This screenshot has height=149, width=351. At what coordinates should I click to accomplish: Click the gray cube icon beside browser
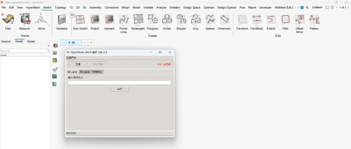pyautogui.click(x=55, y=46)
